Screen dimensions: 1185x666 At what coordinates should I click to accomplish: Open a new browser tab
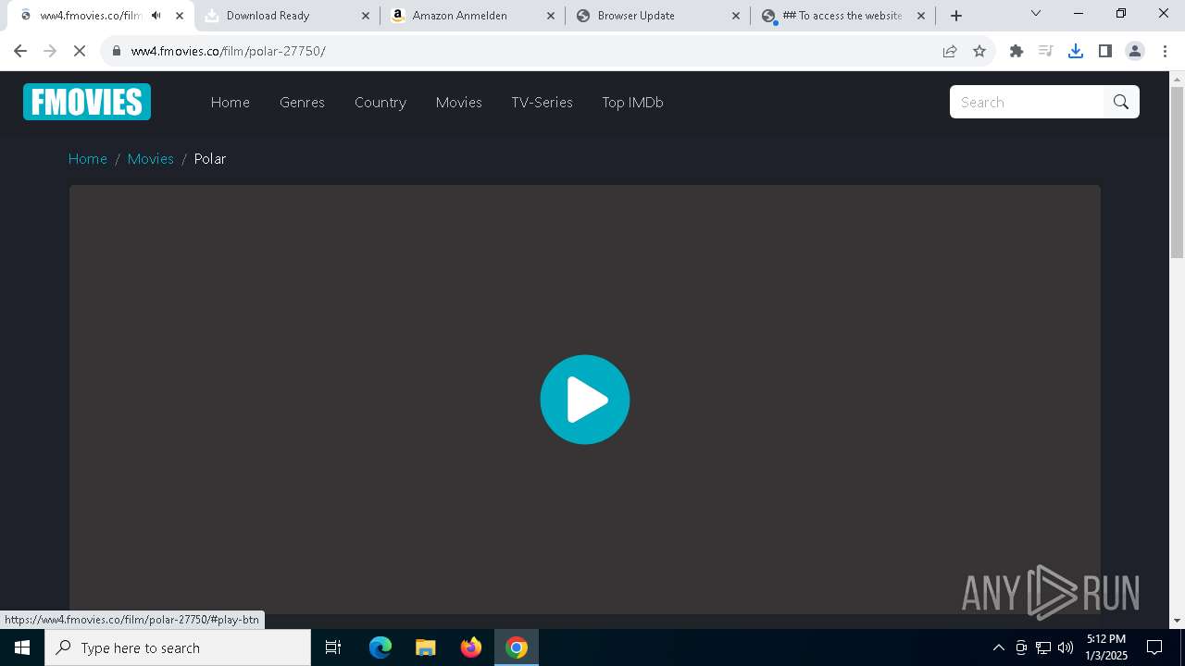pos(956,16)
